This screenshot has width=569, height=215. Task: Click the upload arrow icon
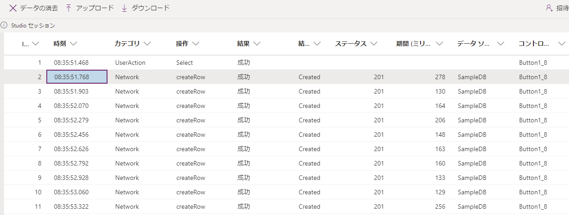point(68,8)
